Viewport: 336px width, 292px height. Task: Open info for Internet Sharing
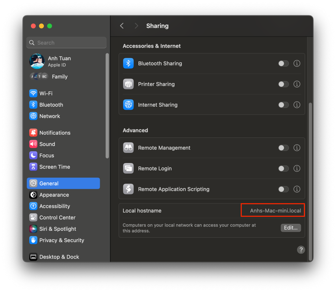pyautogui.click(x=297, y=105)
